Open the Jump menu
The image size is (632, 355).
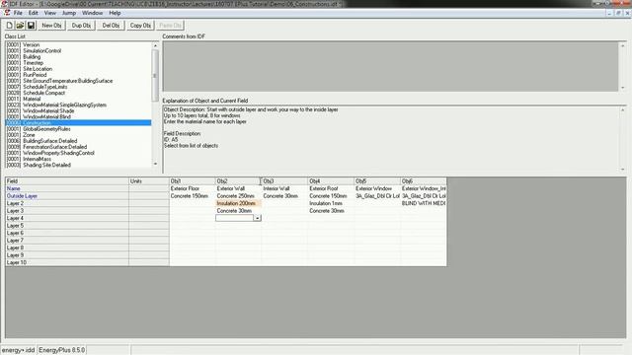(x=69, y=13)
